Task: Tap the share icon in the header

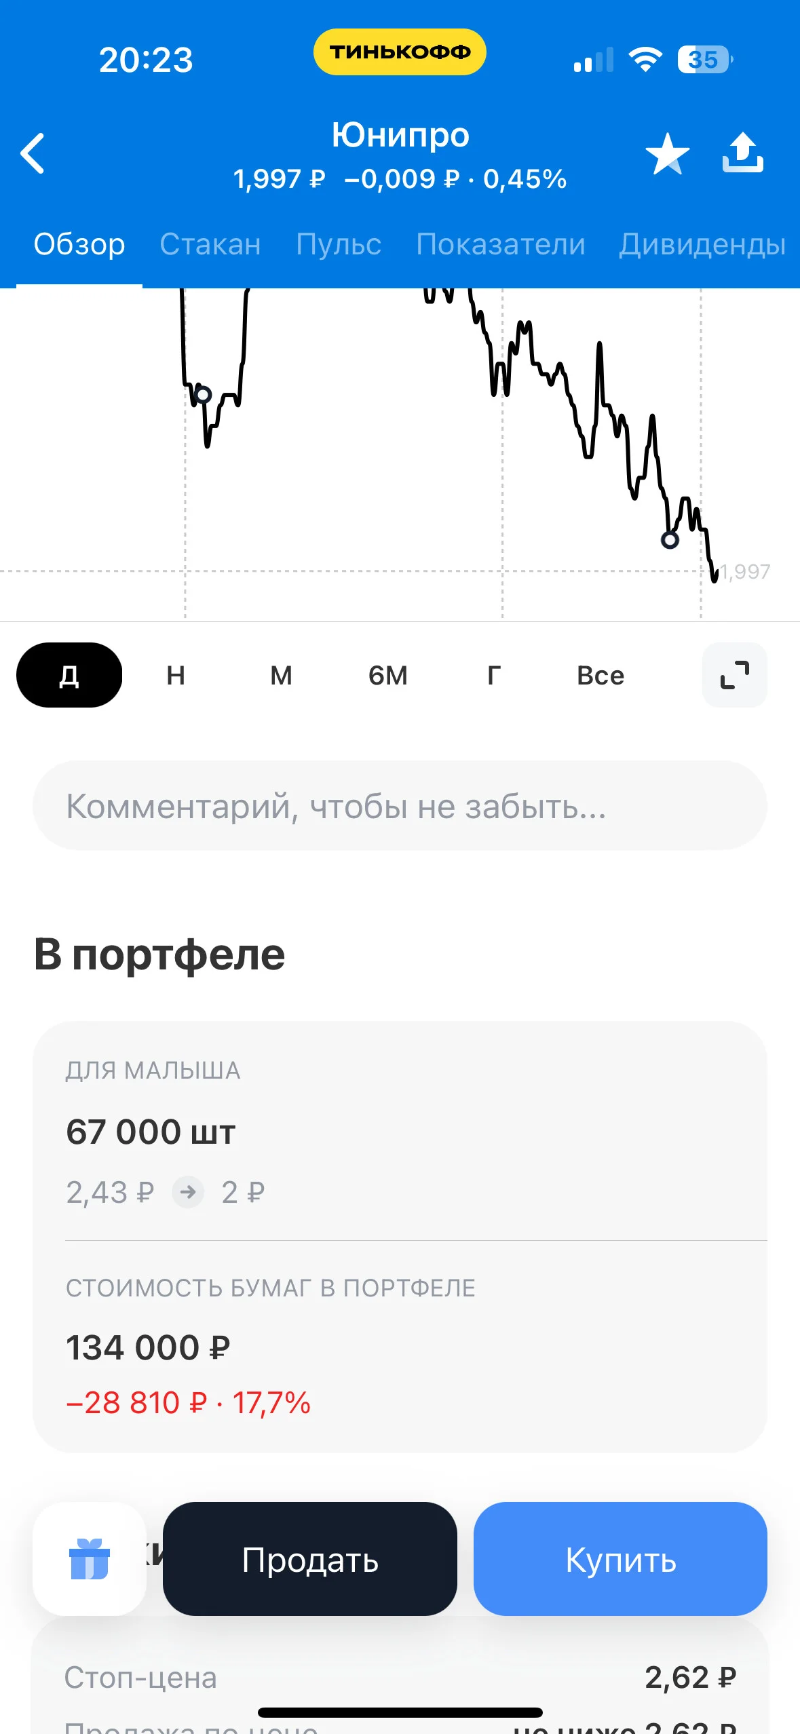Action: tap(742, 153)
